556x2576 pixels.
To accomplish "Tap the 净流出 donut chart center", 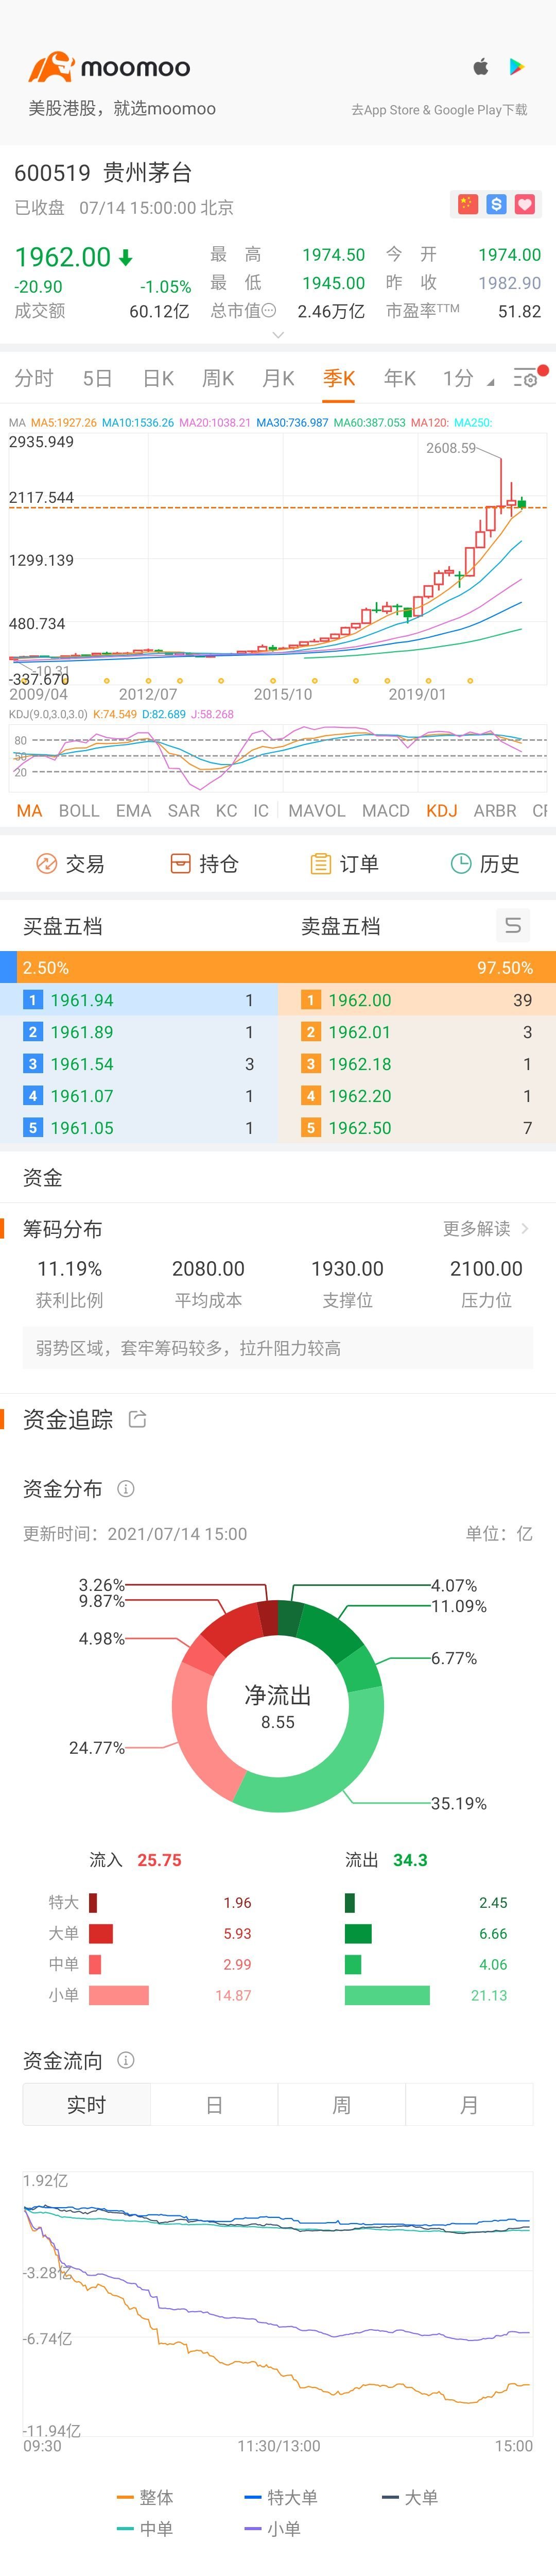I will tap(278, 1706).
